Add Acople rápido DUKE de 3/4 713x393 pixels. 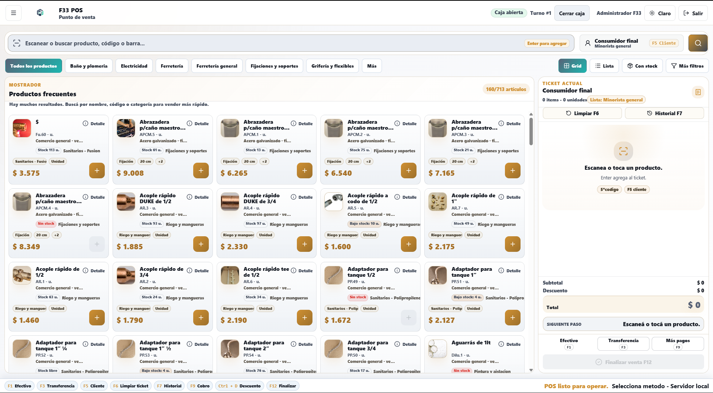tap(305, 244)
